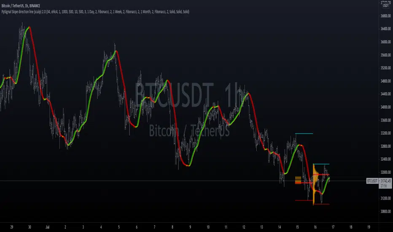
Task: Click date 9 on the time axis
Action: point(190,227)
